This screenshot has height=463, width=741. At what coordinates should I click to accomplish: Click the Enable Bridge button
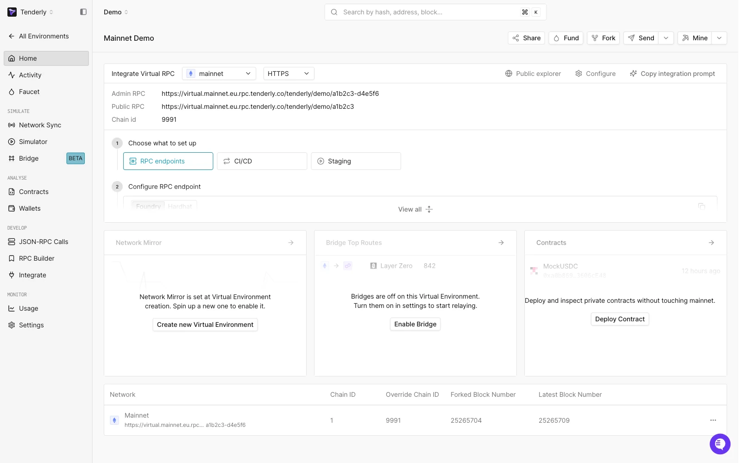(415, 324)
